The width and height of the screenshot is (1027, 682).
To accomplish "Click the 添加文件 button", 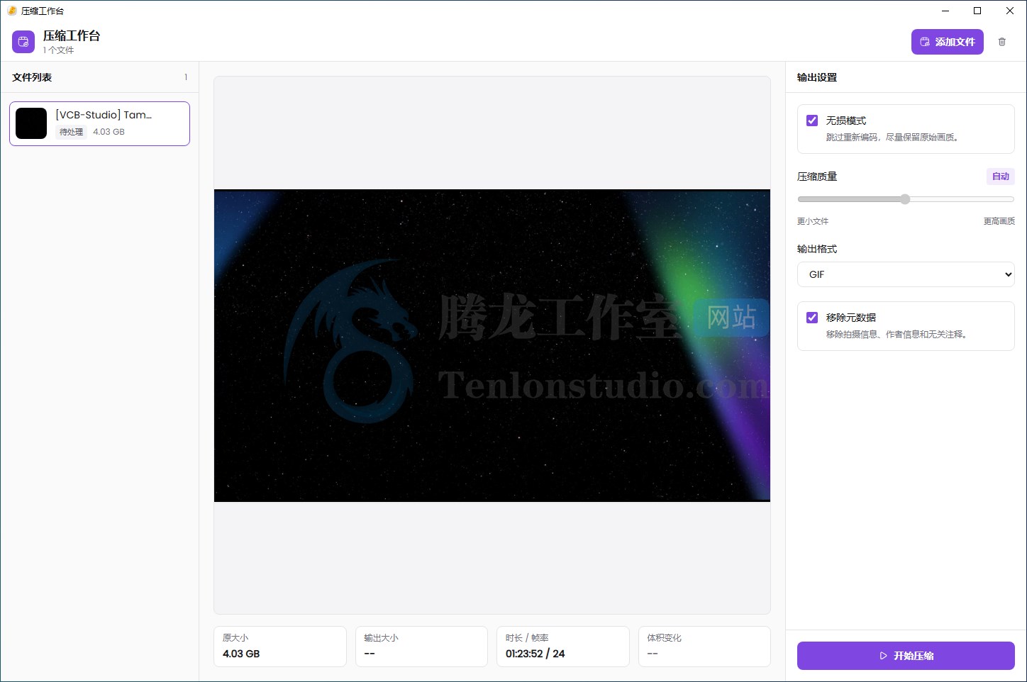I will tap(948, 42).
